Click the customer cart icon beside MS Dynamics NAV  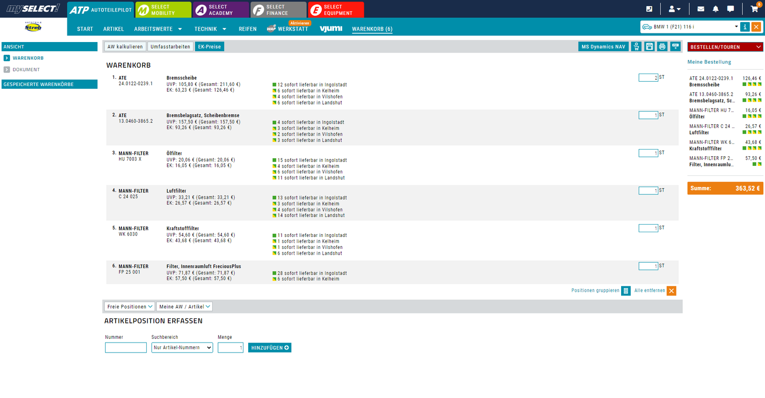click(x=636, y=46)
